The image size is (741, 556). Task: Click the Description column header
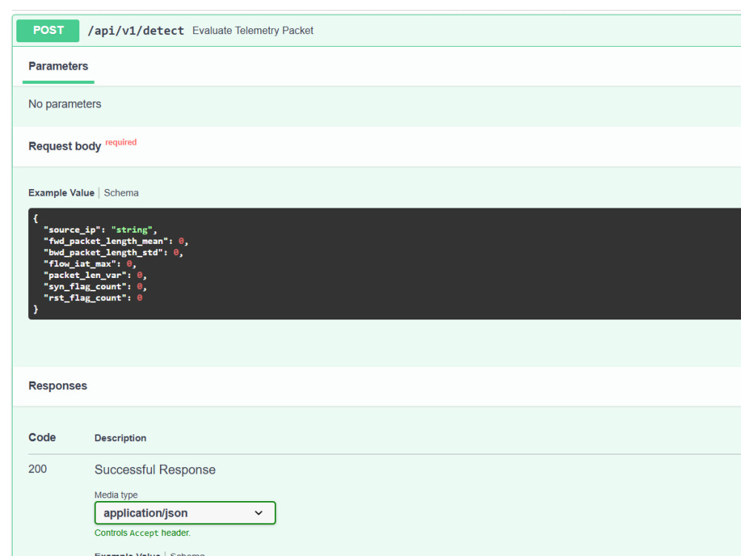(121, 438)
